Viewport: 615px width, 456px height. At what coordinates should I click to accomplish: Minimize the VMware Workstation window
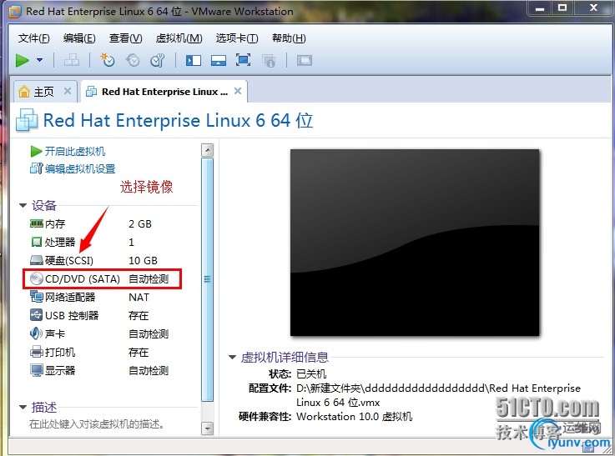click(x=540, y=8)
